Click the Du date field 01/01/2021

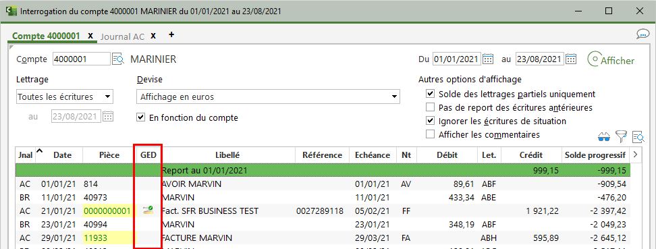(456, 59)
